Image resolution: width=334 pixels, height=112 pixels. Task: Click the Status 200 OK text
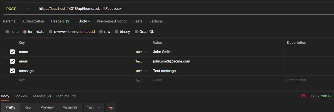pos(321,96)
